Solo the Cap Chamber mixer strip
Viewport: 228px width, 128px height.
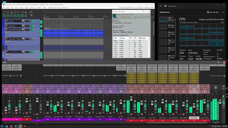point(61,98)
